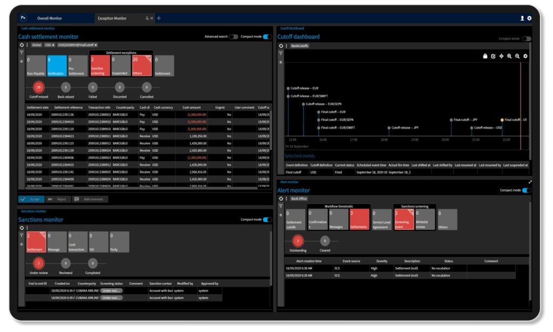The width and height of the screenshot is (553, 332).
Task: Select the edit icon in the Cutoff dashboard toolbar
Action: [493, 57]
